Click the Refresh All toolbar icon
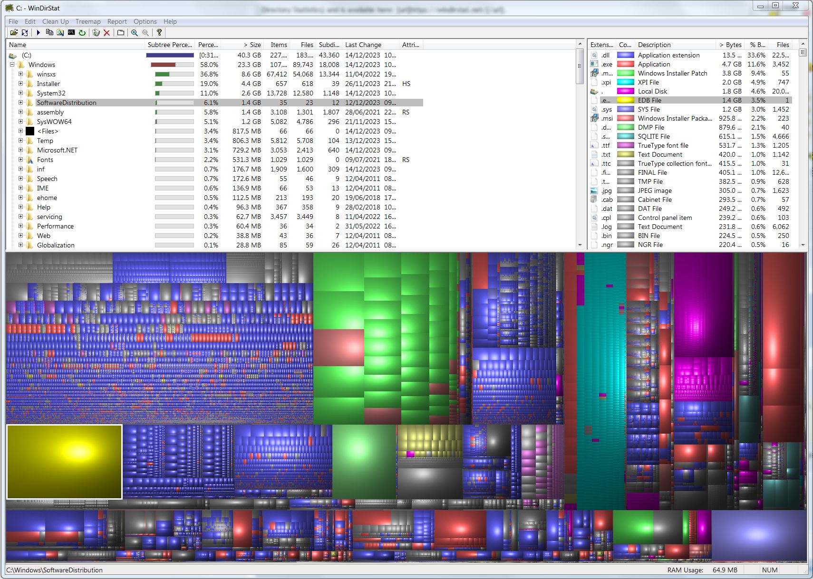 tap(25, 32)
